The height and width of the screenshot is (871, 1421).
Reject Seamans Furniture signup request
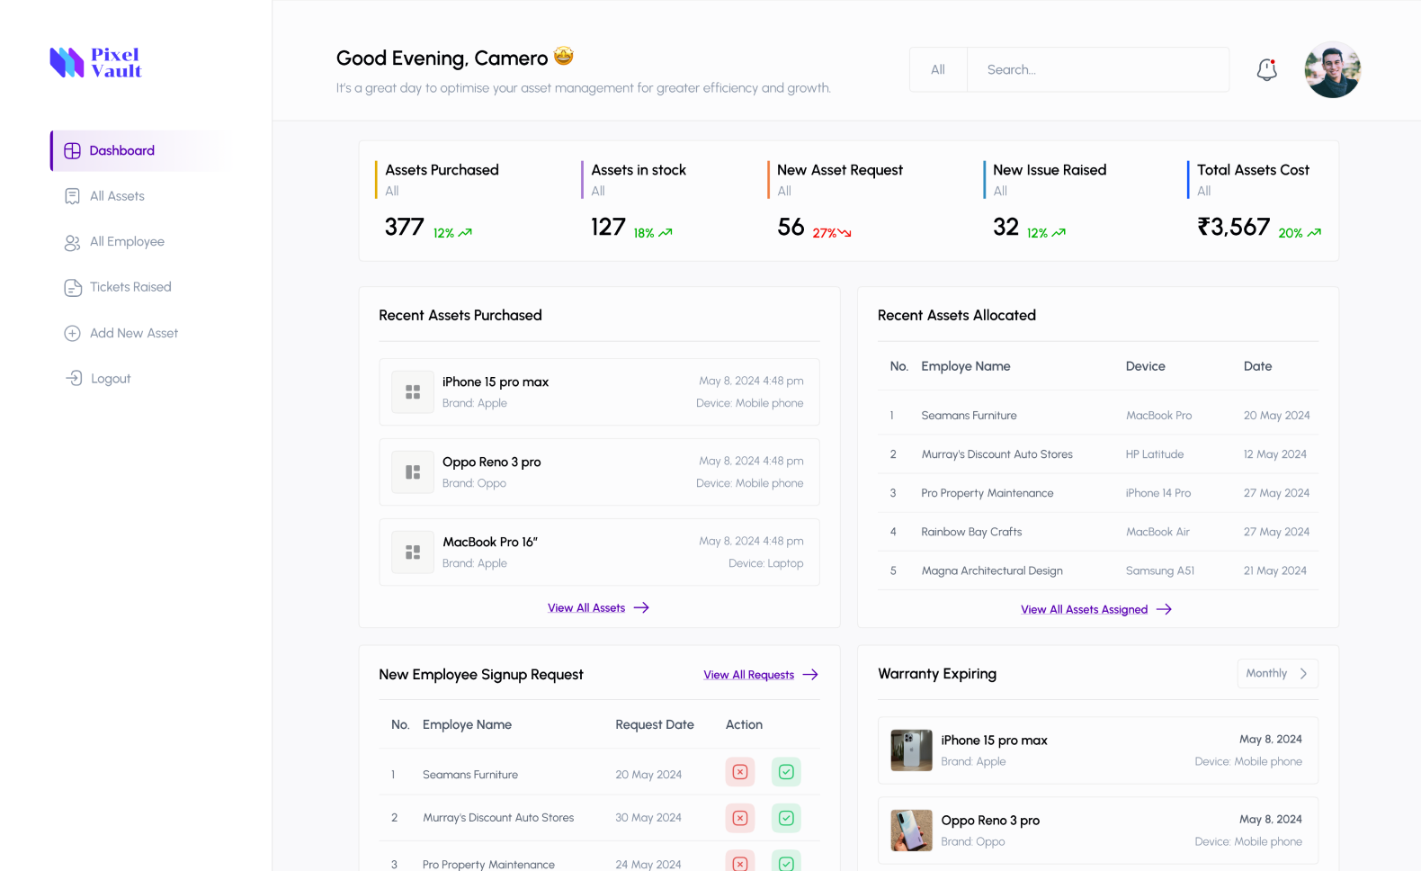coord(739,772)
